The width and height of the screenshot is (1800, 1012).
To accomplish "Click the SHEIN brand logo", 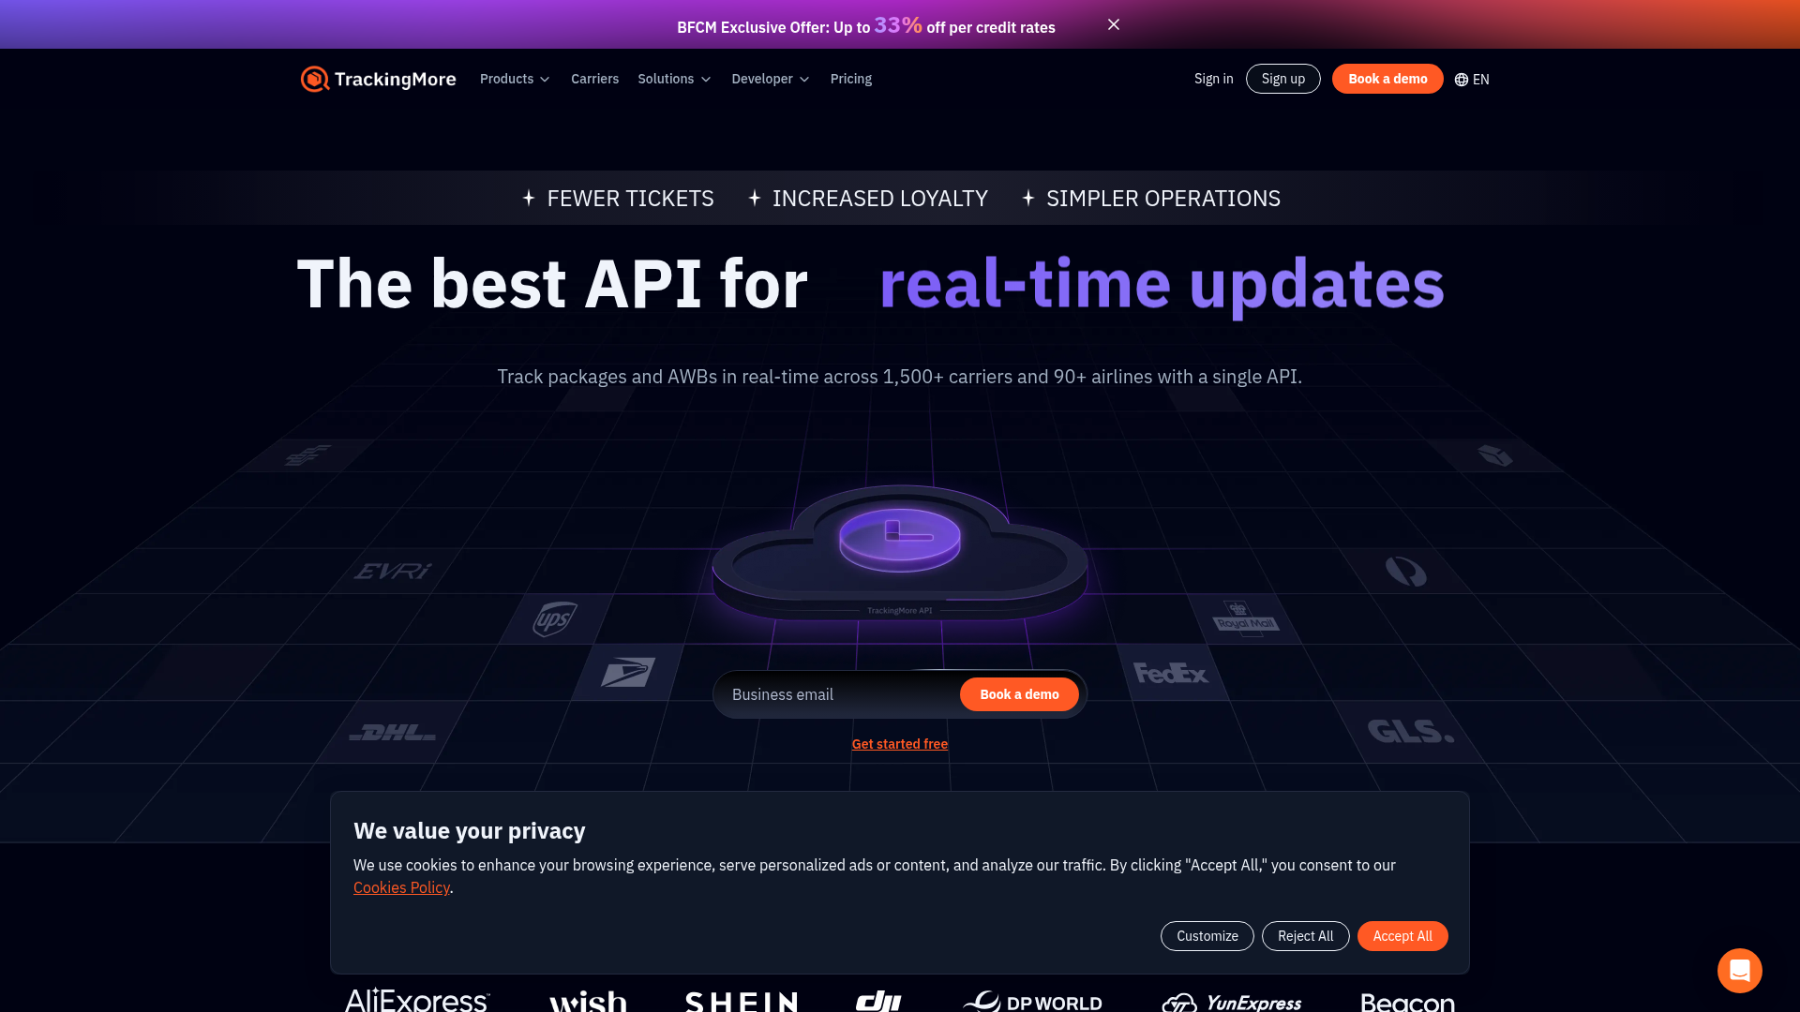I will click(x=741, y=1001).
